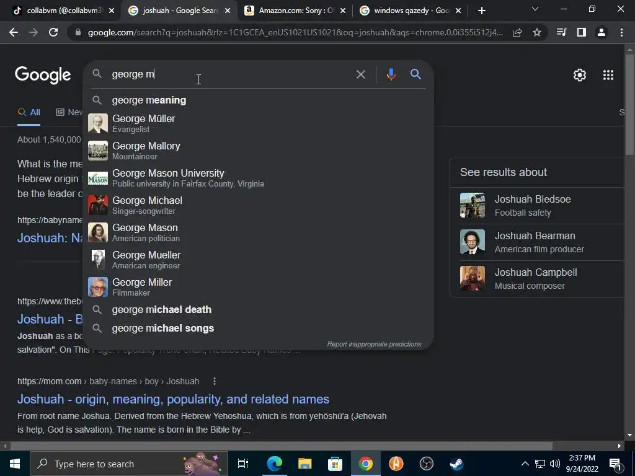The width and height of the screenshot is (635, 476).
Task: View site information lock icon
Action: pos(78,32)
